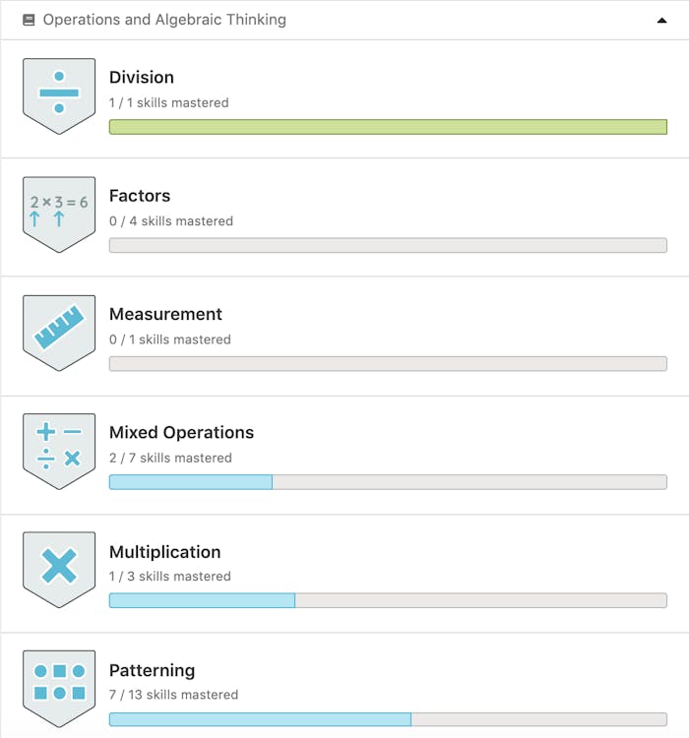Image resolution: width=689 pixels, height=738 pixels.
Task: Click the Multiplication progress bar
Action: [388, 600]
